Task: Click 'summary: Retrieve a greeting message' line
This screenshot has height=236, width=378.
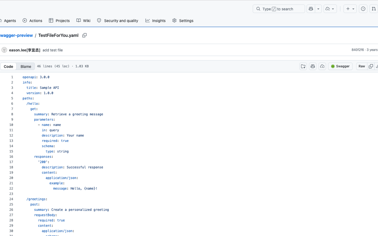Action: point(69,114)
